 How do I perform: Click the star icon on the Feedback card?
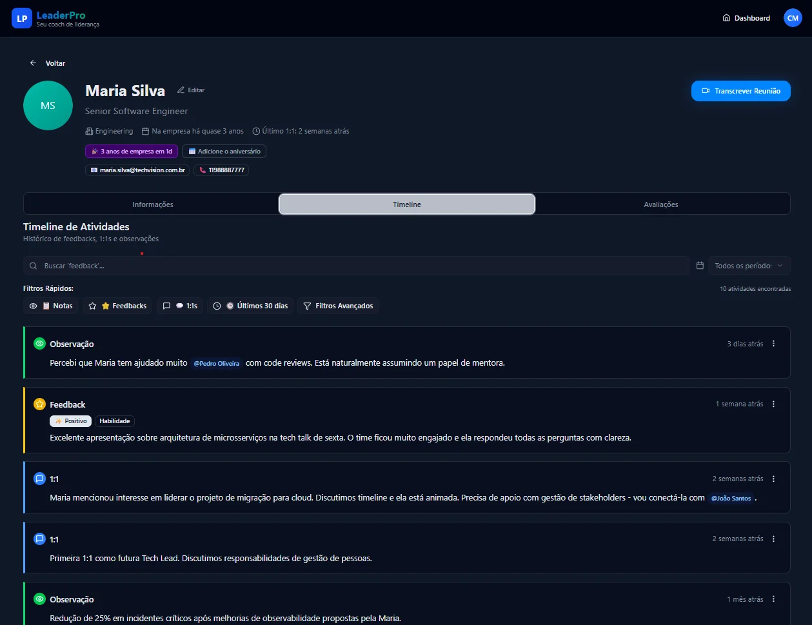(x=38, y=404)
